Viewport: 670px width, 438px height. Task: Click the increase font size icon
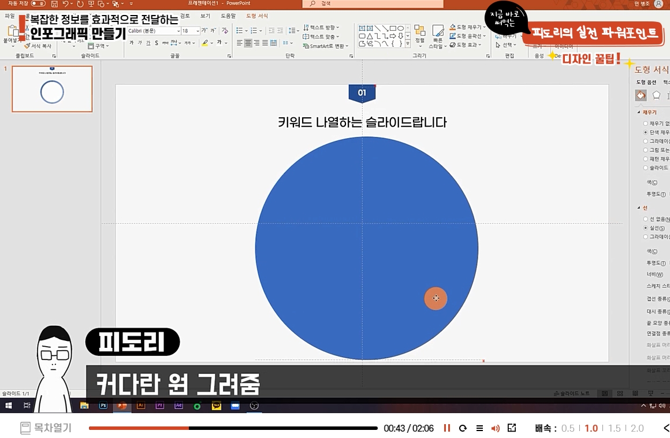(x=204, y=31)
